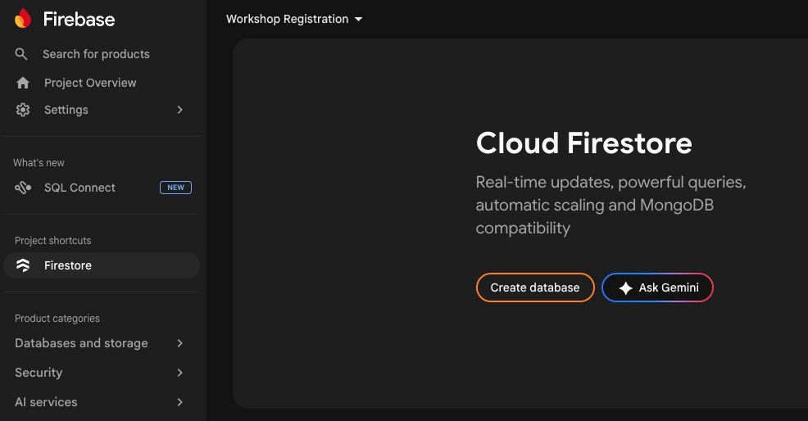Click the Firebase flame logo icon

pos(23,19)
